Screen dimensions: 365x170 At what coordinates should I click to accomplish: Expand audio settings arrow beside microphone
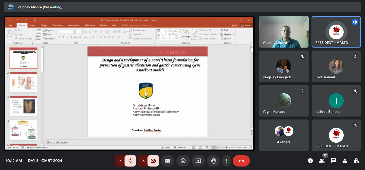pyautogui.click(x=120, y=161)
